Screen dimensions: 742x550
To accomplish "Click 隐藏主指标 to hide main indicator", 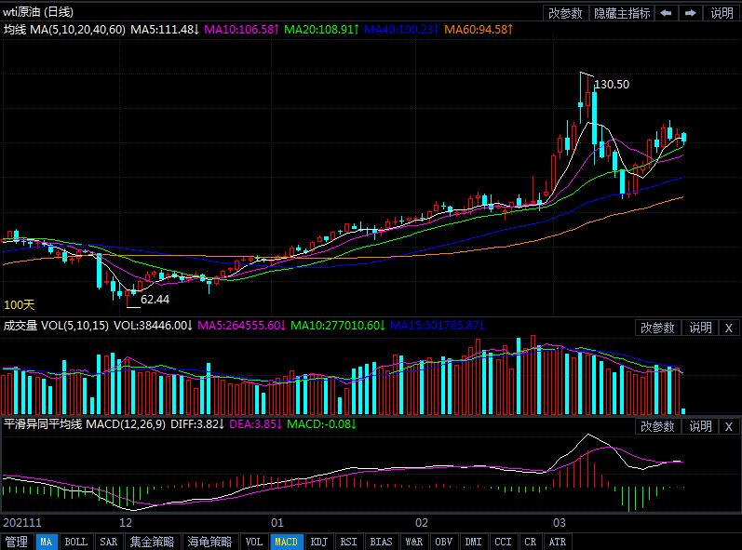I will 622,13.
